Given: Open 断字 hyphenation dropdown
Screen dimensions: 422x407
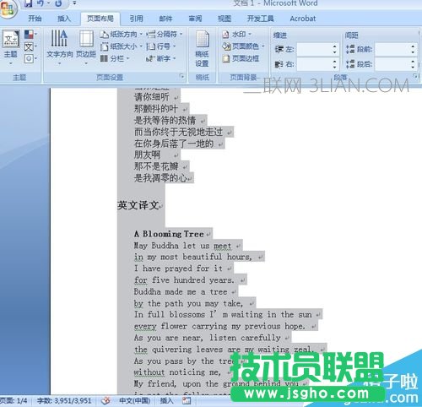Looking at the screenshot, I should (161, 58).
